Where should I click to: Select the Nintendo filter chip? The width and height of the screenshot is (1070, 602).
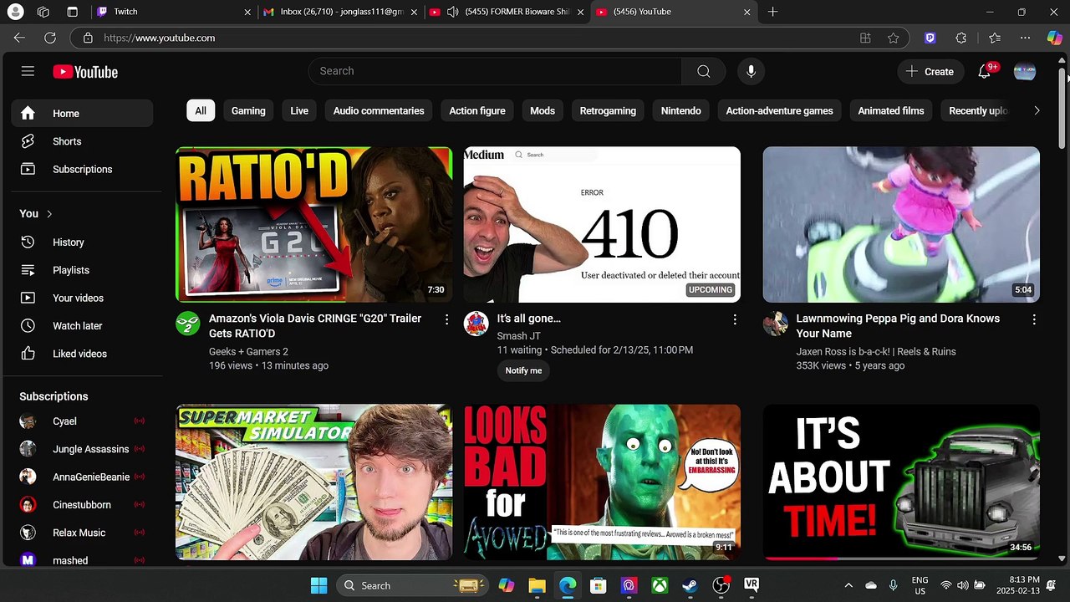(681, 110)
